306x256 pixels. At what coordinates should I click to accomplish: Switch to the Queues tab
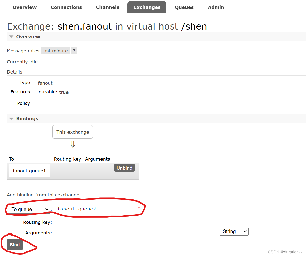click(x=184, y=7)
